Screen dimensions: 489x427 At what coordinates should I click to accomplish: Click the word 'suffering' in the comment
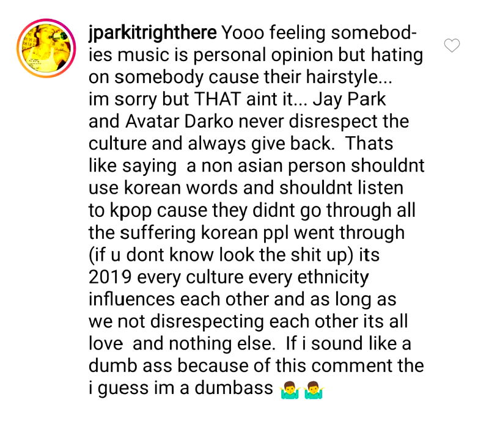(x=158, y=233)
